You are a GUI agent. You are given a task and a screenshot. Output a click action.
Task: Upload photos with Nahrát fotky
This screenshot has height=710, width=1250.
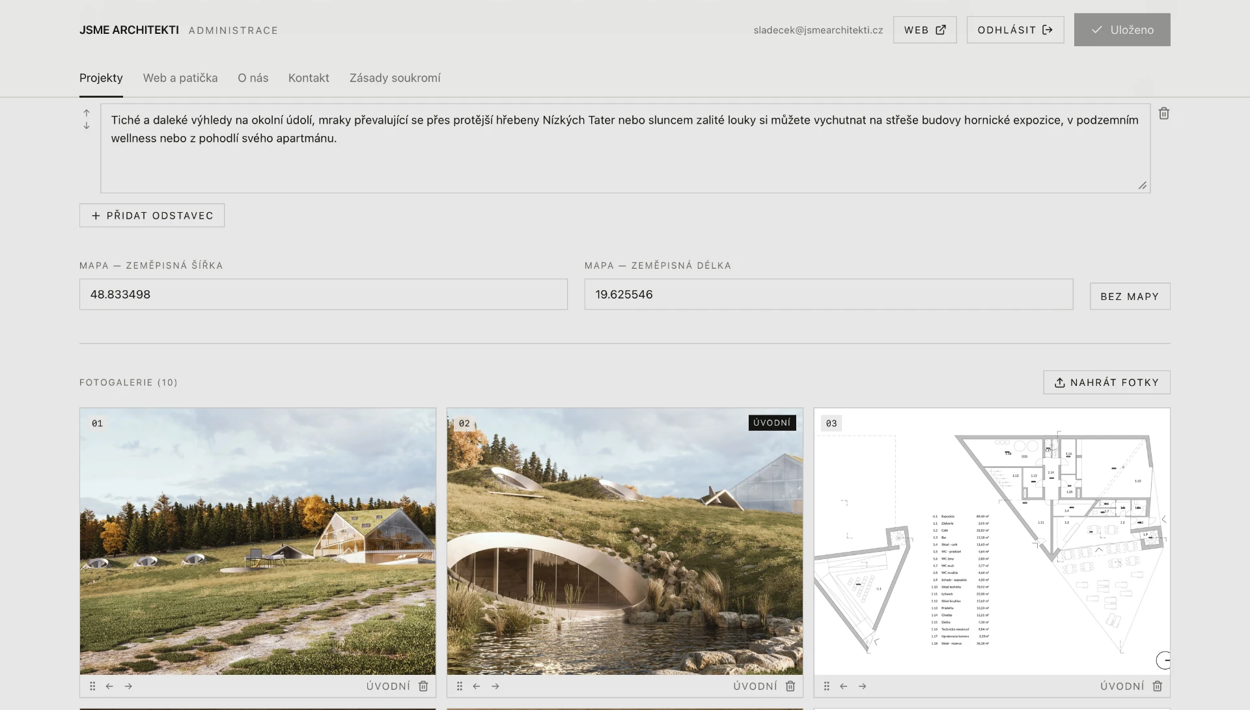(1106, 383)
